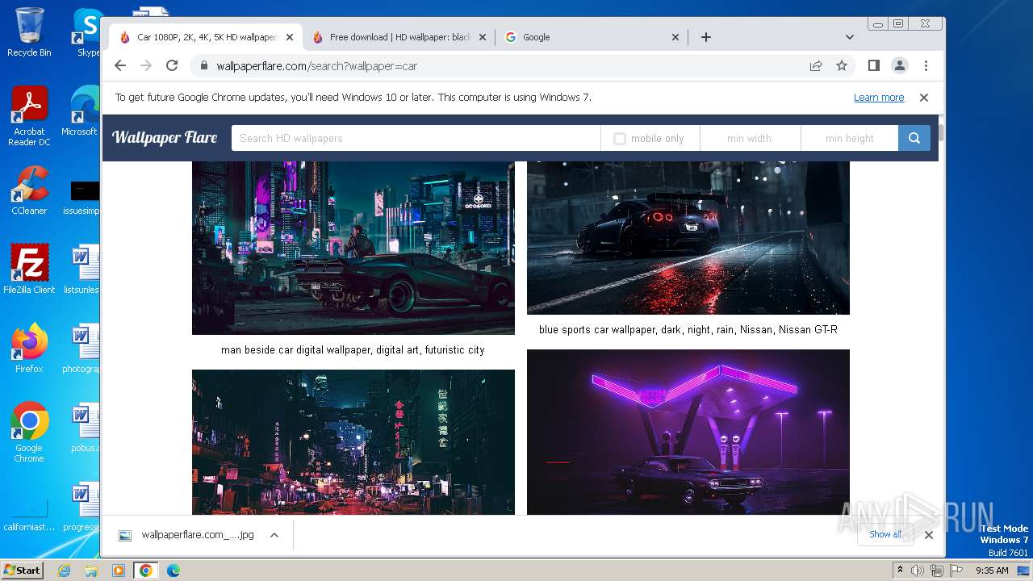Launch FileZilla Client from desktop
The width and height of the screenshot is (1033, 581).
29,270
